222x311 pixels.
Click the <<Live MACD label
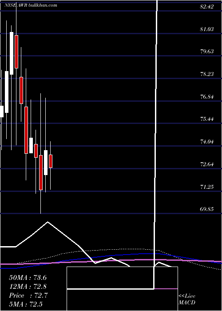(187, 299)
